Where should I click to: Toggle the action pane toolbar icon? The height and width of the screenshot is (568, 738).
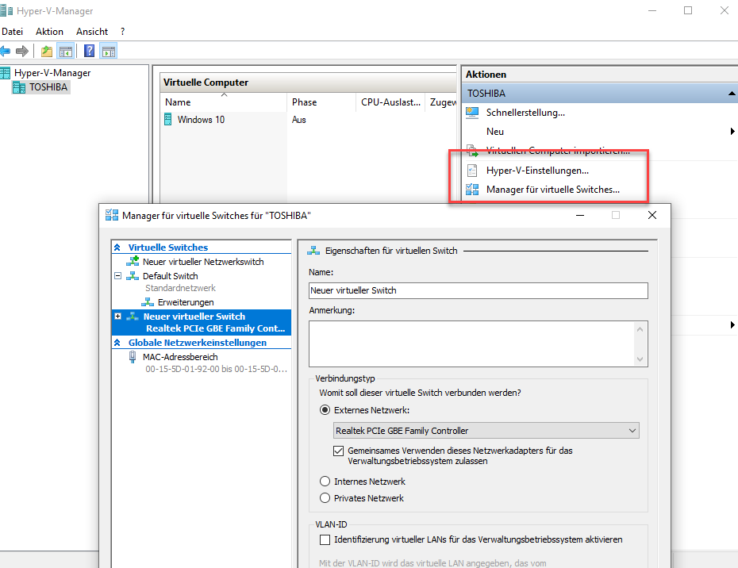click(x=109, y=51)
